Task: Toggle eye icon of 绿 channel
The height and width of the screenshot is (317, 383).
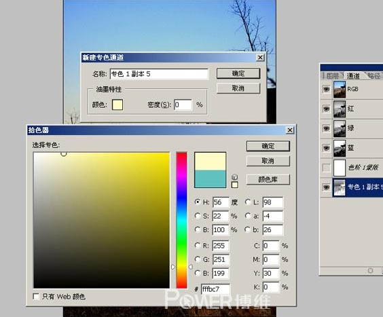Action: (327, 128)
